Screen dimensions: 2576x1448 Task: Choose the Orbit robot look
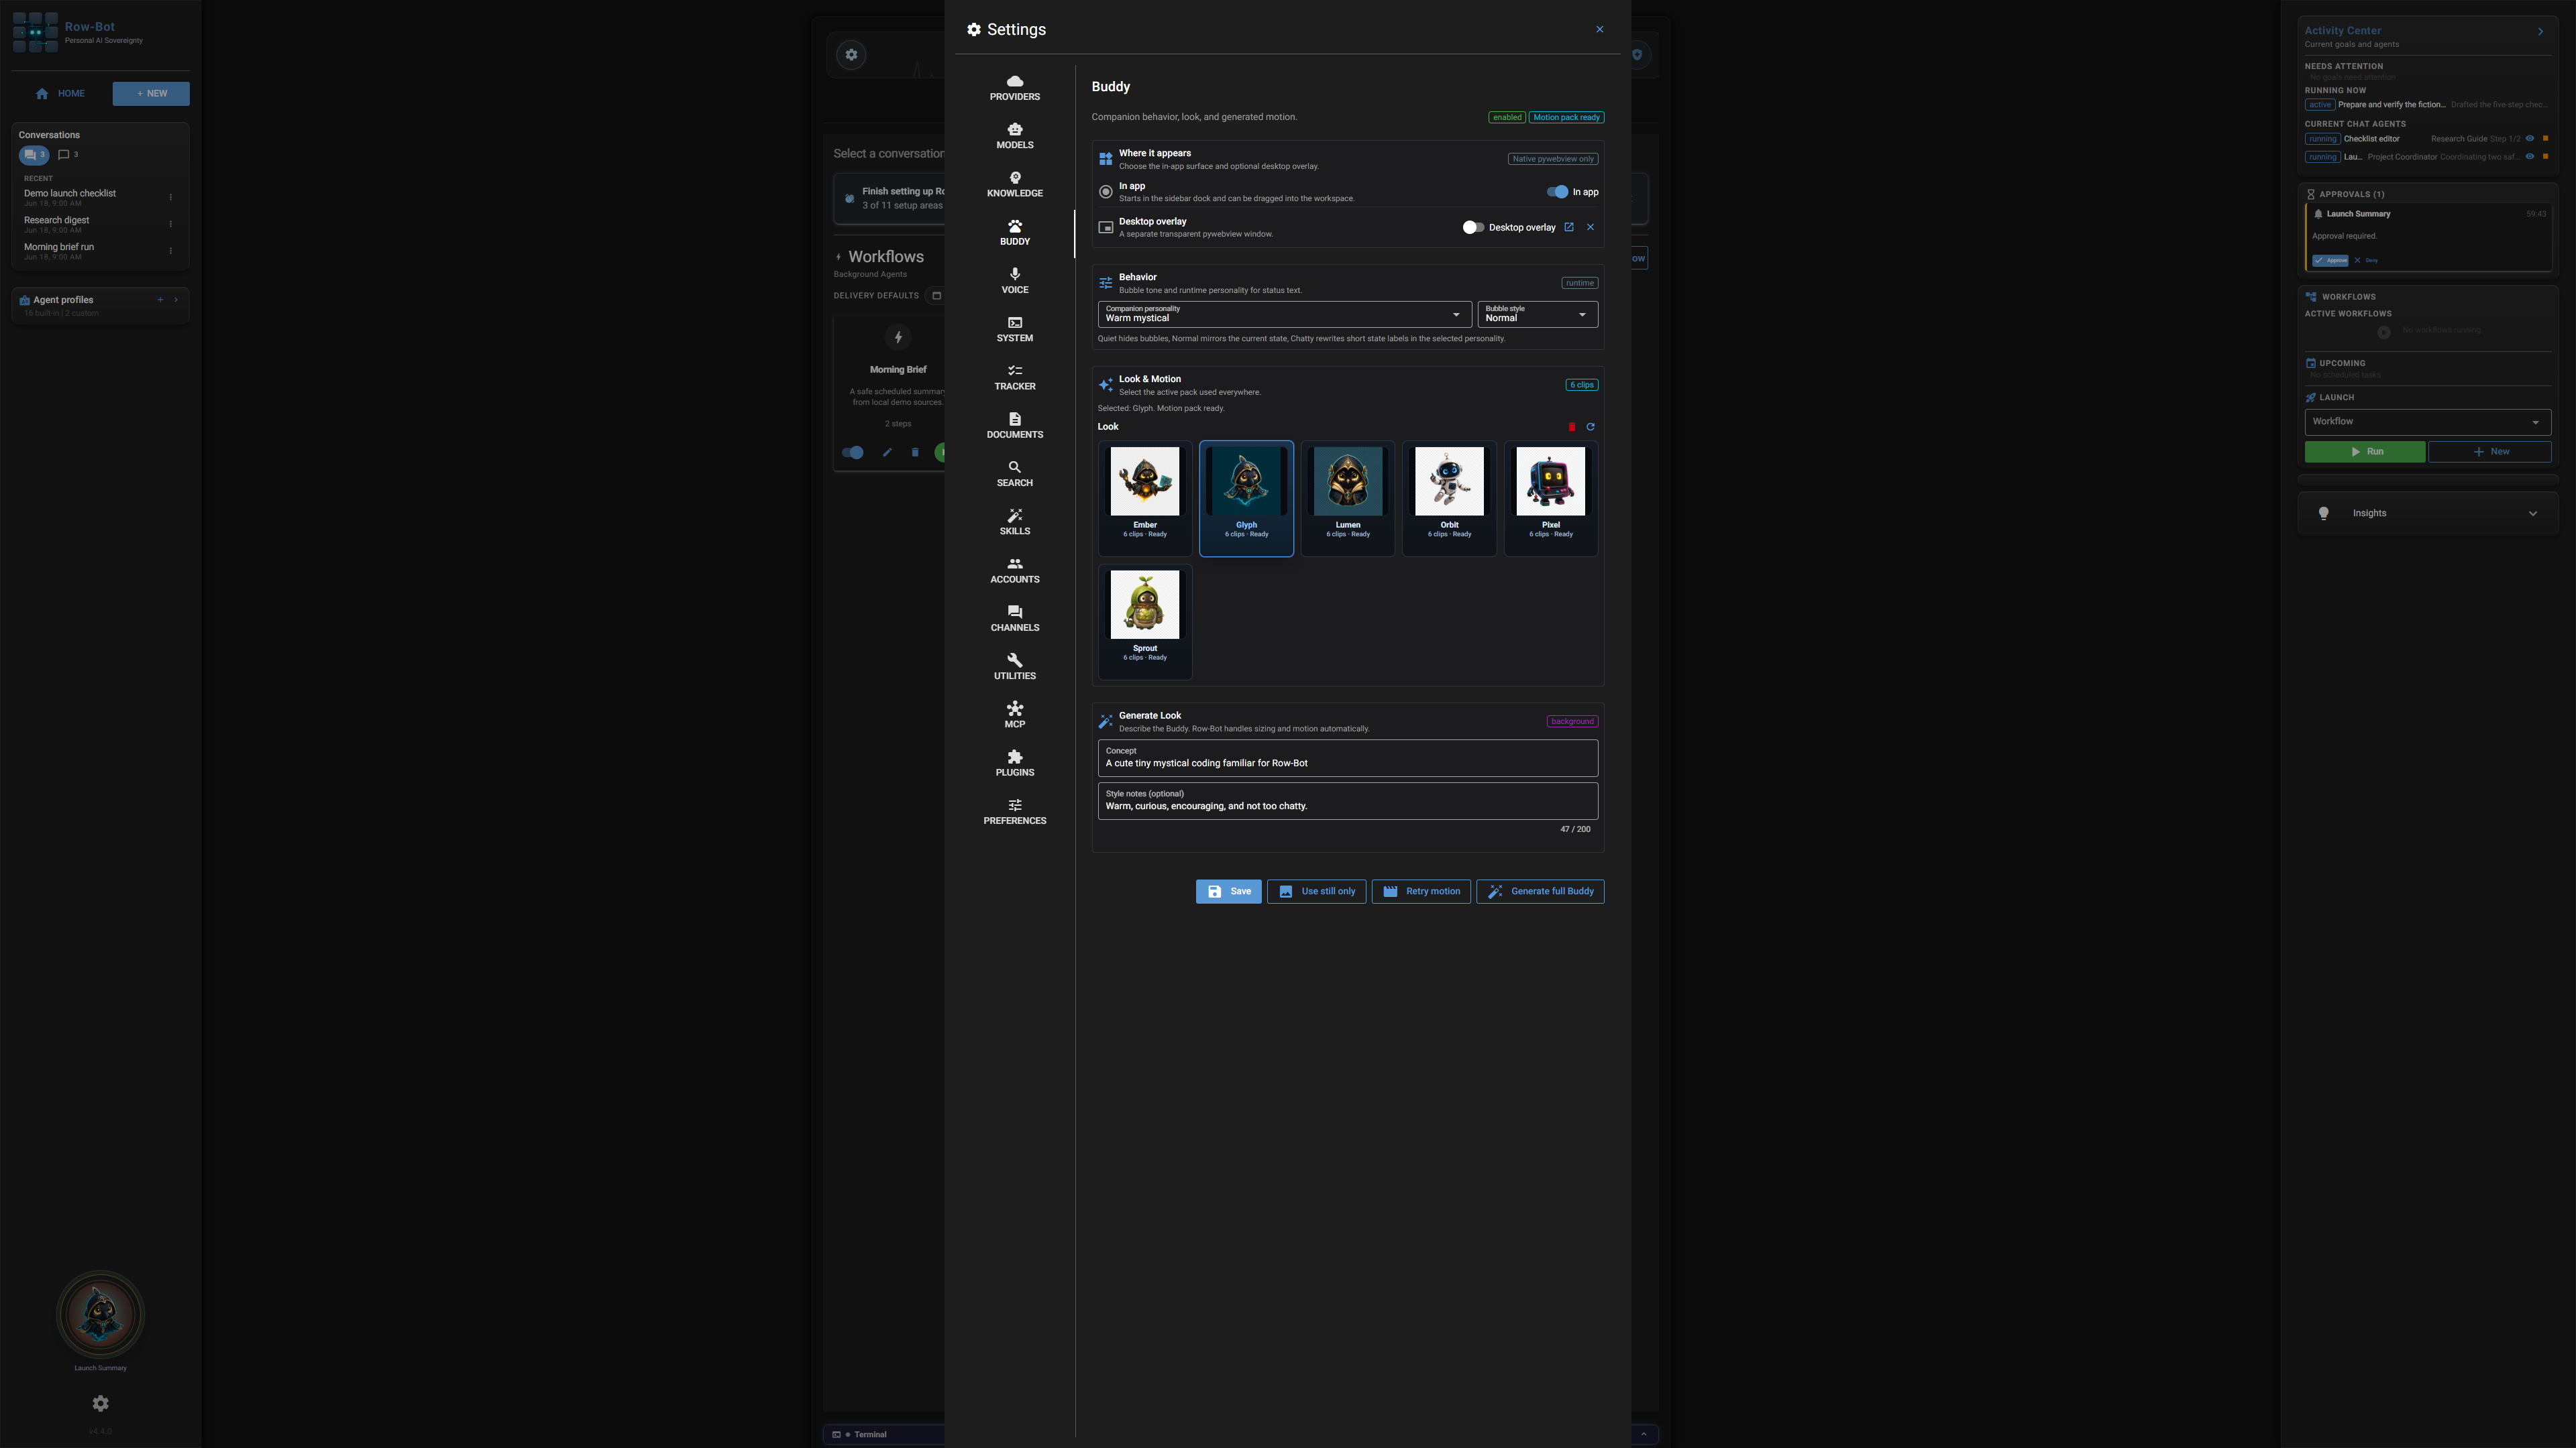1448,497
